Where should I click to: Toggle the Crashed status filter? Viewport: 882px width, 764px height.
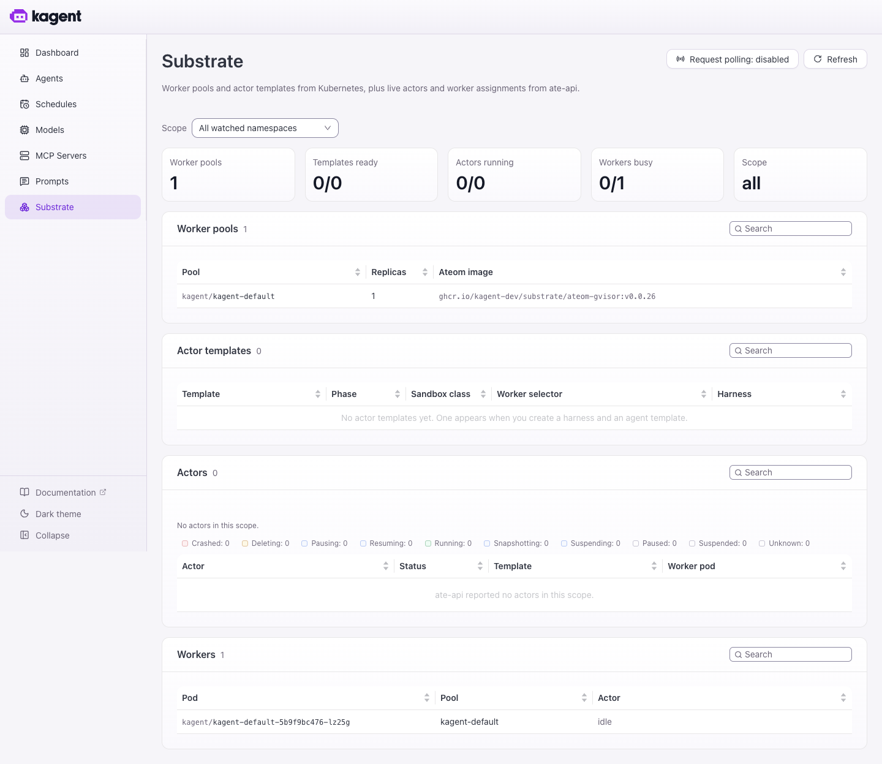point(206,543)
